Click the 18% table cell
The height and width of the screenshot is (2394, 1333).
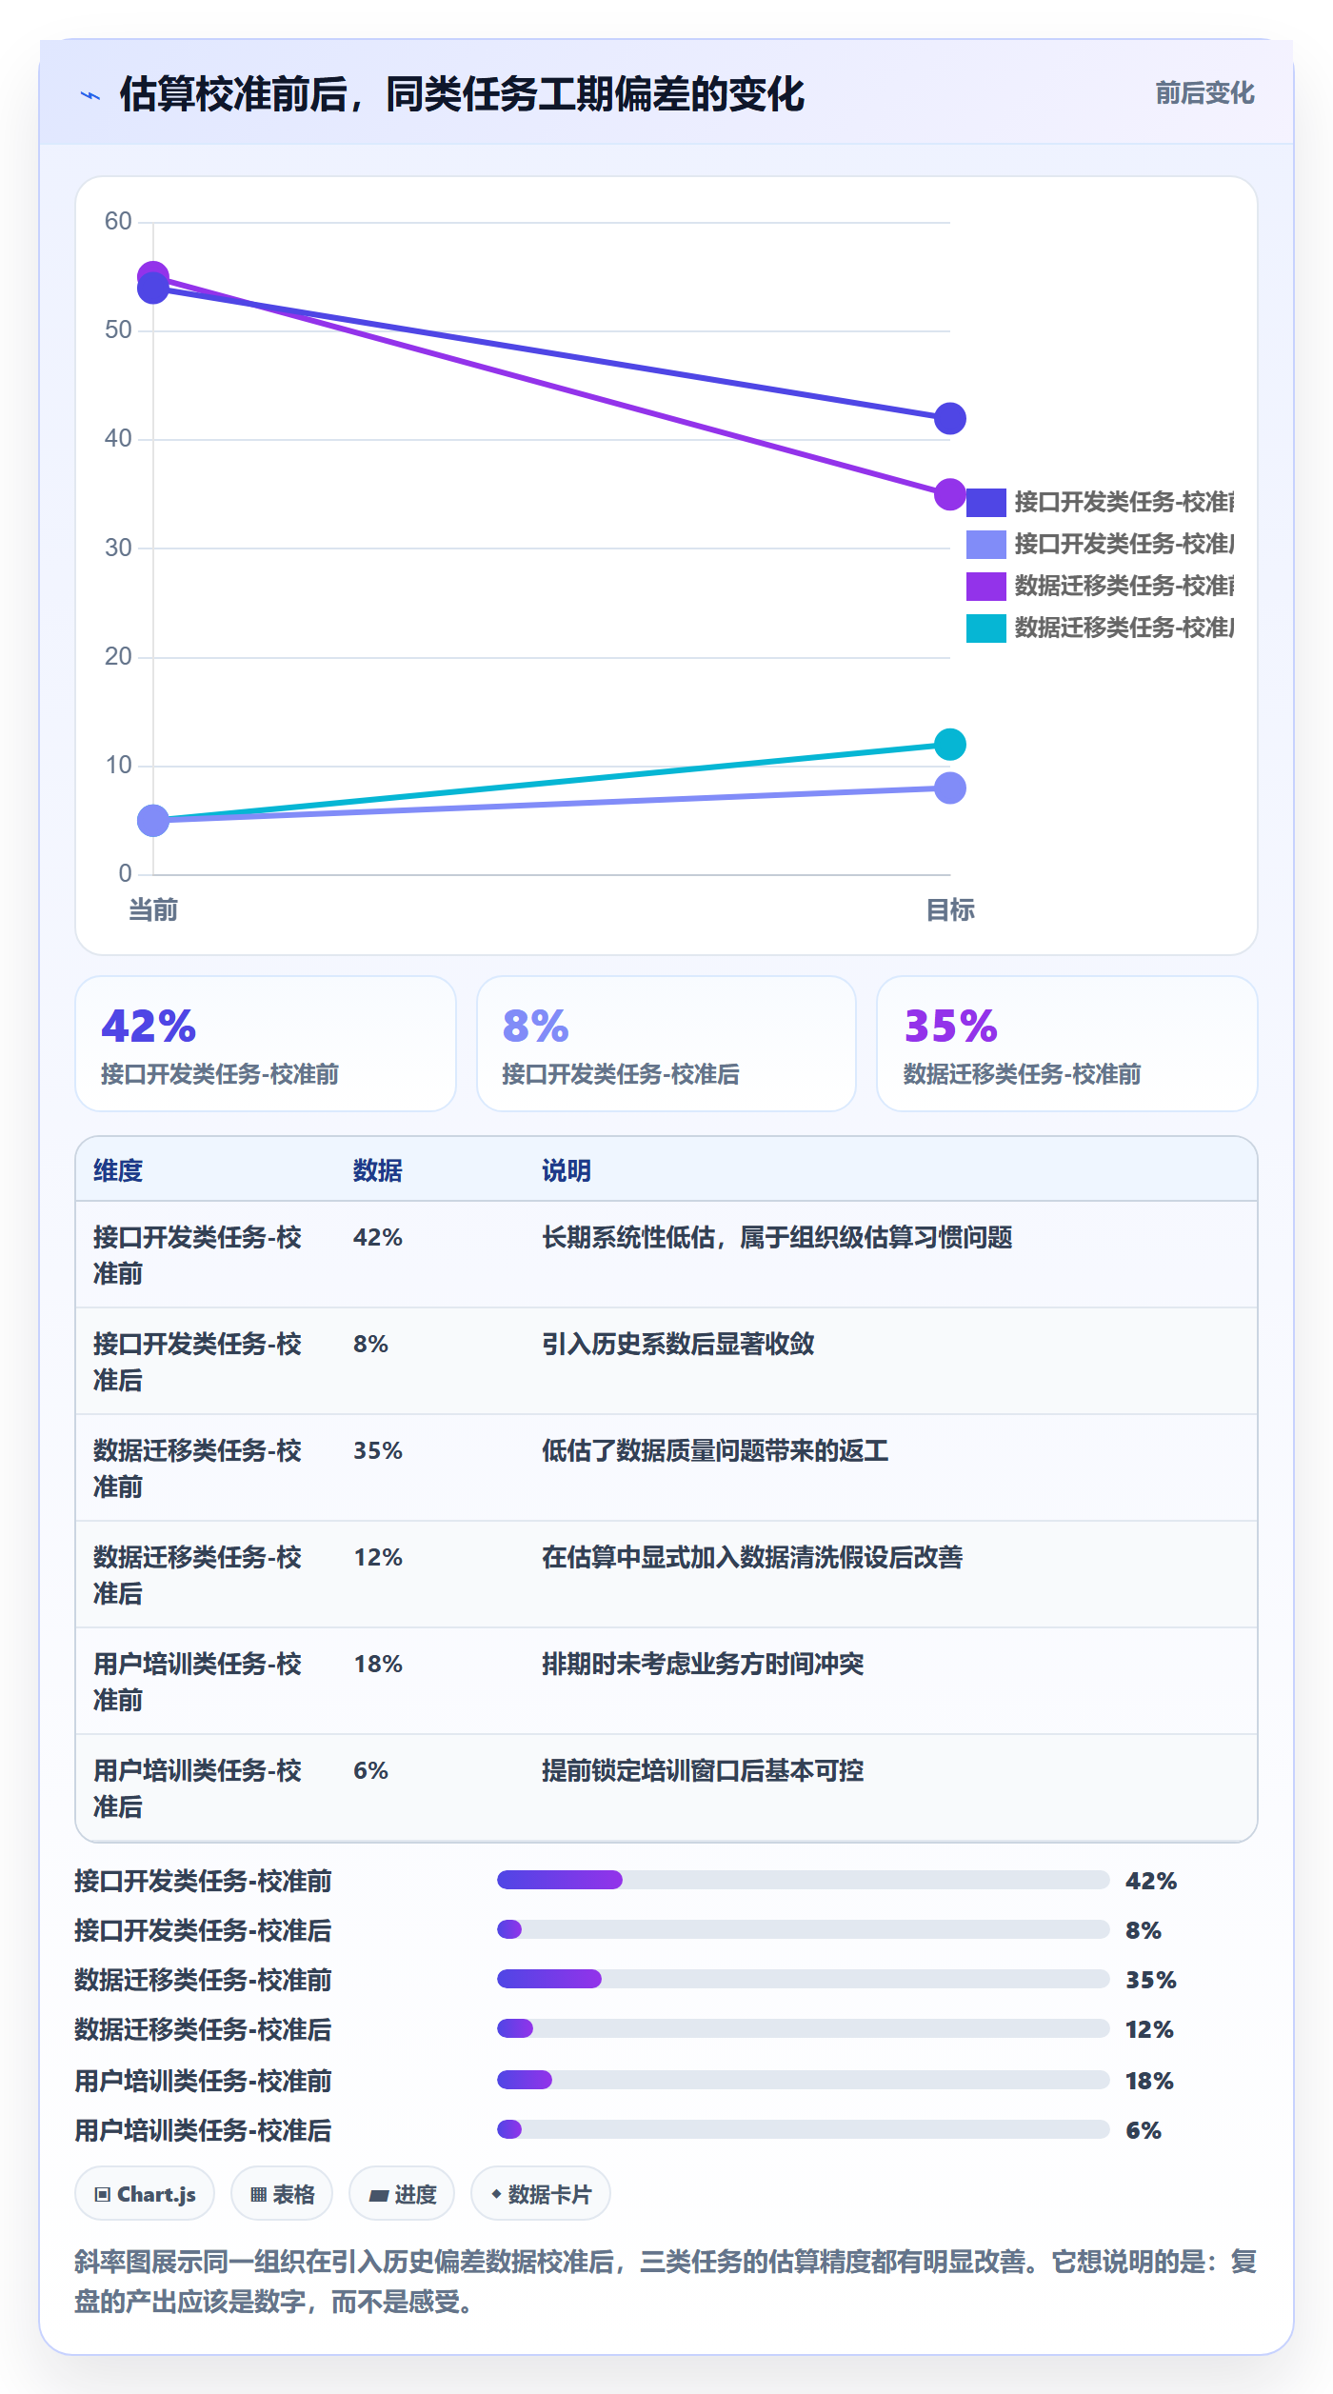[378, 1664]
